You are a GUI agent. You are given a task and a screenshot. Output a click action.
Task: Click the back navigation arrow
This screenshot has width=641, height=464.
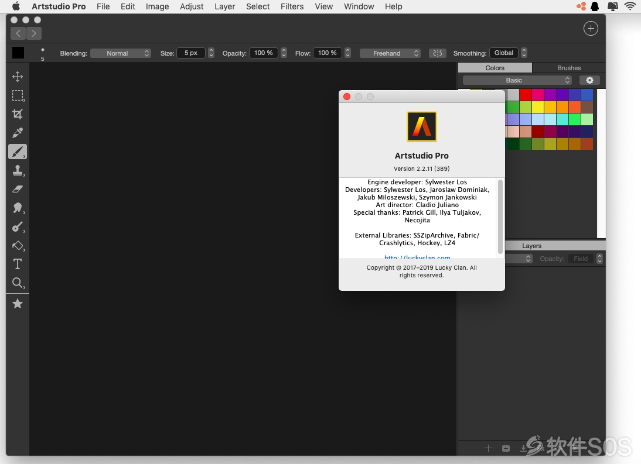(18, 33)
